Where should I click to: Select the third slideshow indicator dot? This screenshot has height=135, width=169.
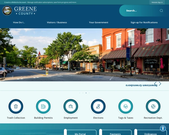(x=86, y=93)
